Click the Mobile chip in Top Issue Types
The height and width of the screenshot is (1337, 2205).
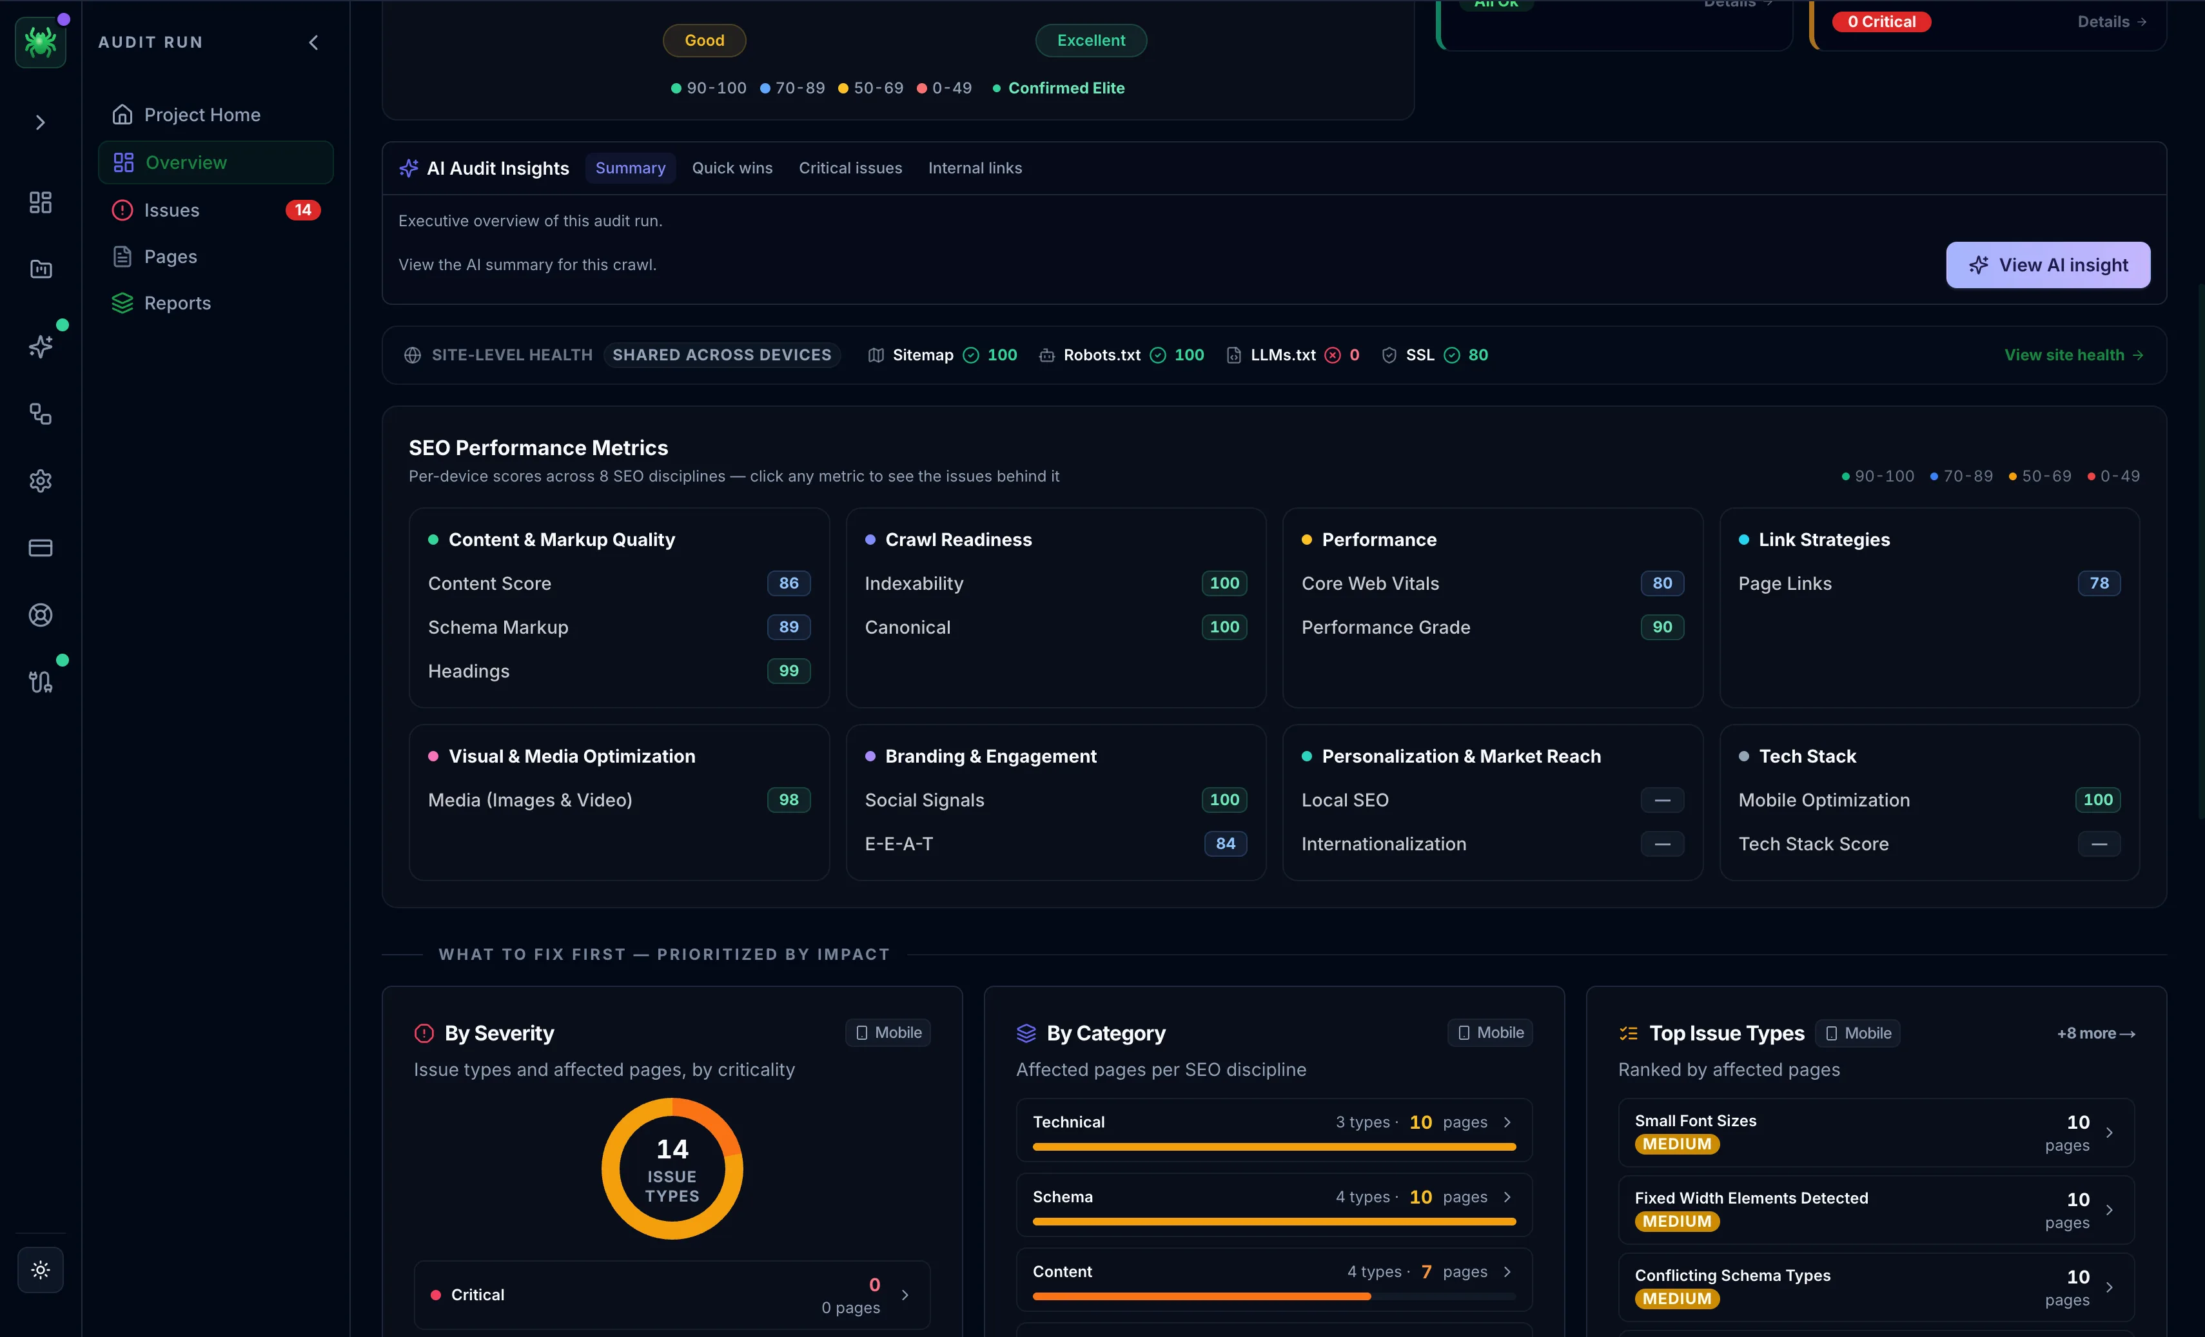(1859, 1033)
